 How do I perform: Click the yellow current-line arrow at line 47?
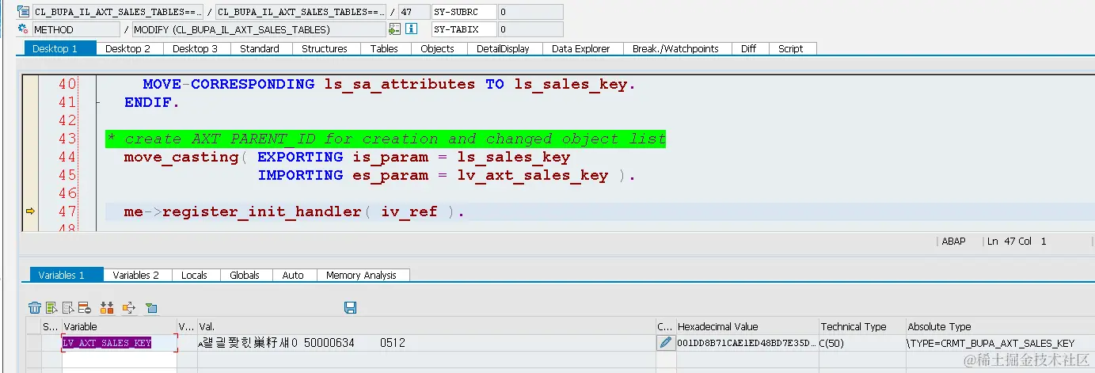pos(31,211)
